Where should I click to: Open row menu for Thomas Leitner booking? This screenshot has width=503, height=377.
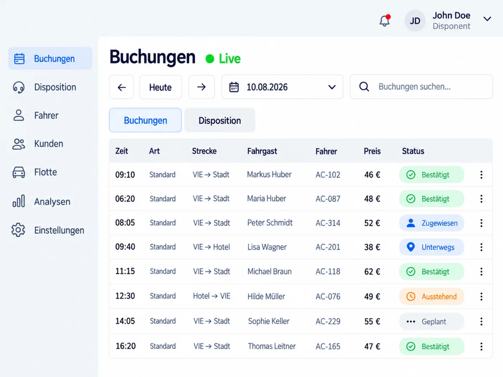pyautogui.click(x=481, y=346)
